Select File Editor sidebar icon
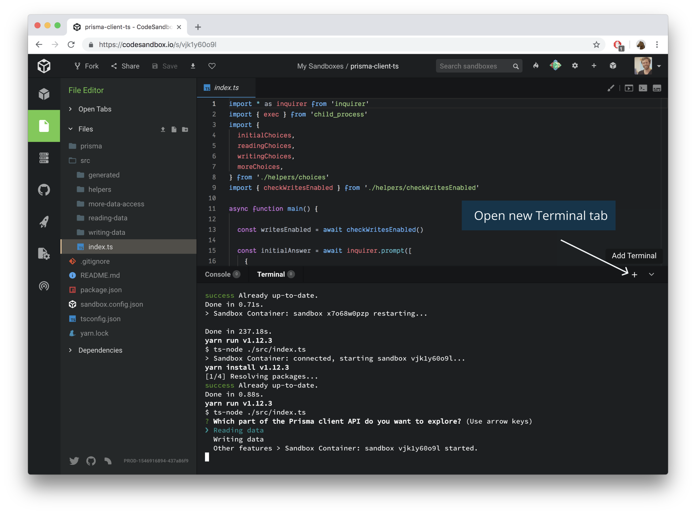This screenshot has width=696, height=513. click(x=44, y=126)
